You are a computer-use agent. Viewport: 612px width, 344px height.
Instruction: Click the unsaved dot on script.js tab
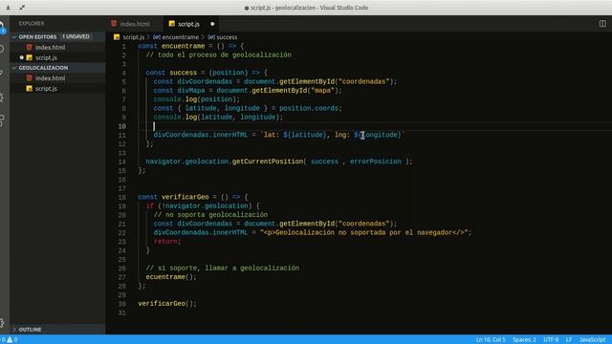click(212, 24)
